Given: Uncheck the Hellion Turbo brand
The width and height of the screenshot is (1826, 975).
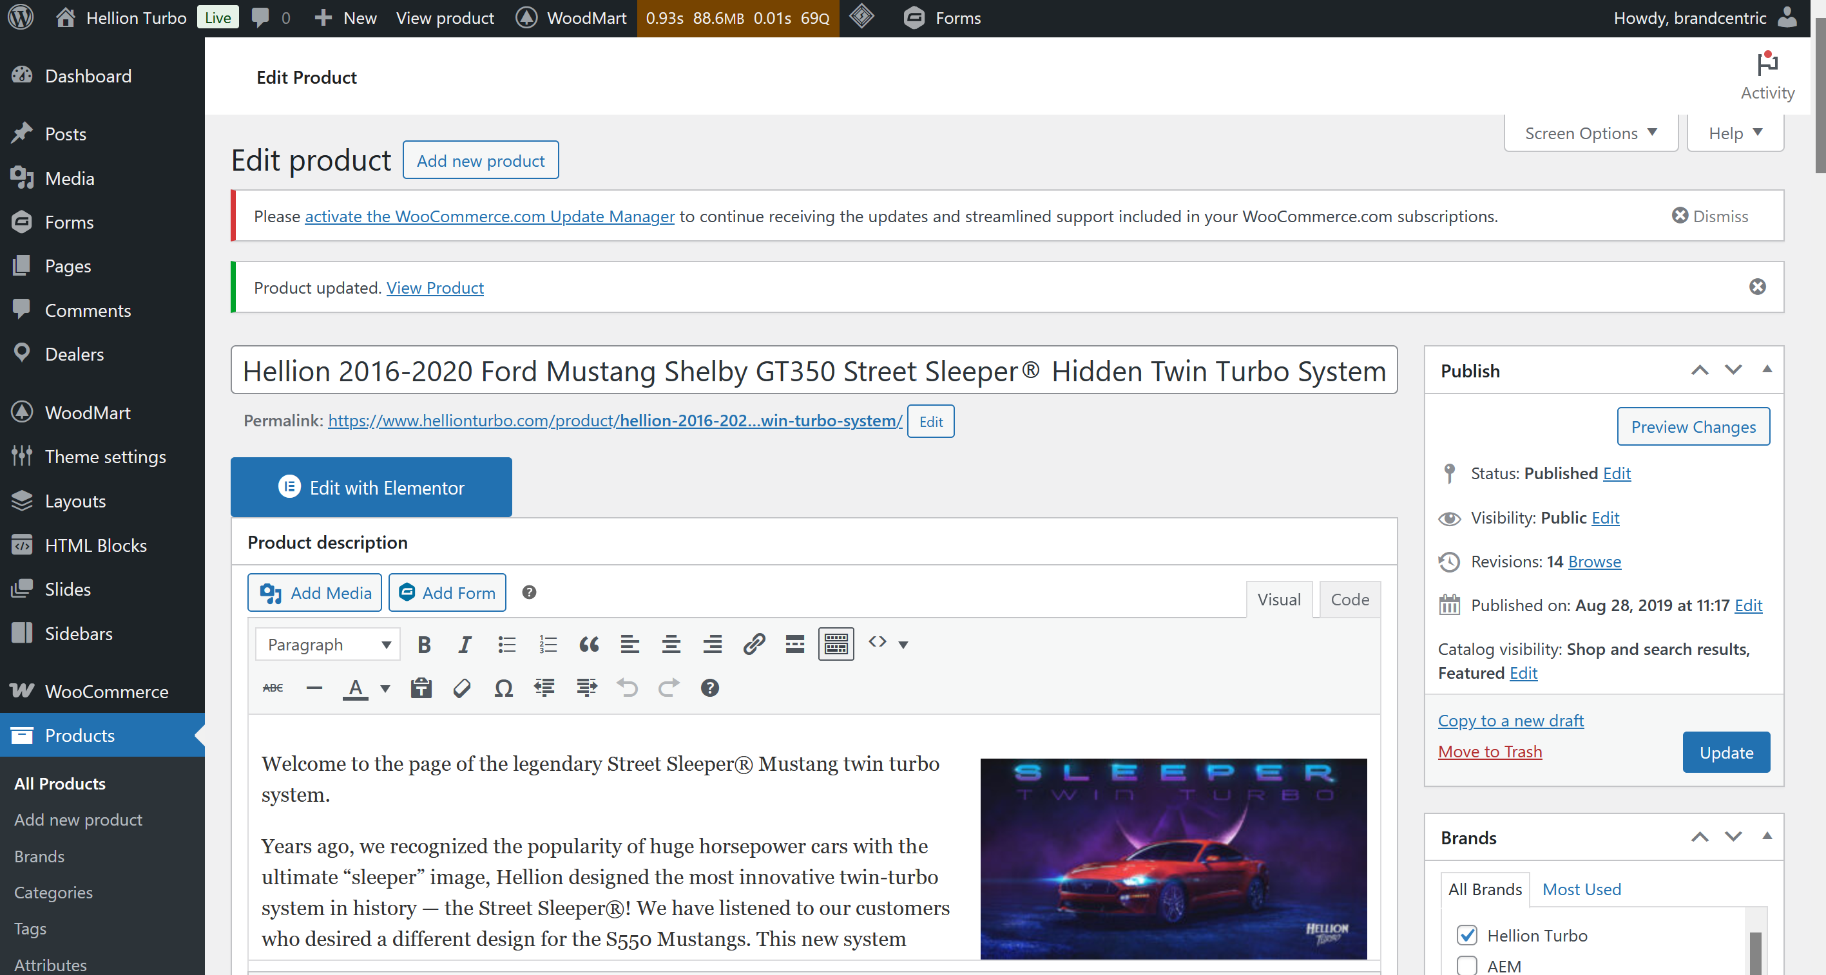Looking at the screenshot, I should [1466, 935].
